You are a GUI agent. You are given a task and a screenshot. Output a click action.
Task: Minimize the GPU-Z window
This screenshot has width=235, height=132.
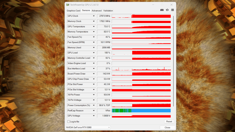(x=153, y=5)
